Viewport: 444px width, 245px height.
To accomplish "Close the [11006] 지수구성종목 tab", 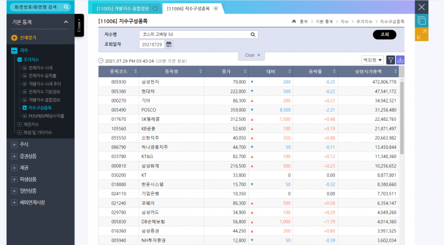I will (215, 8).
